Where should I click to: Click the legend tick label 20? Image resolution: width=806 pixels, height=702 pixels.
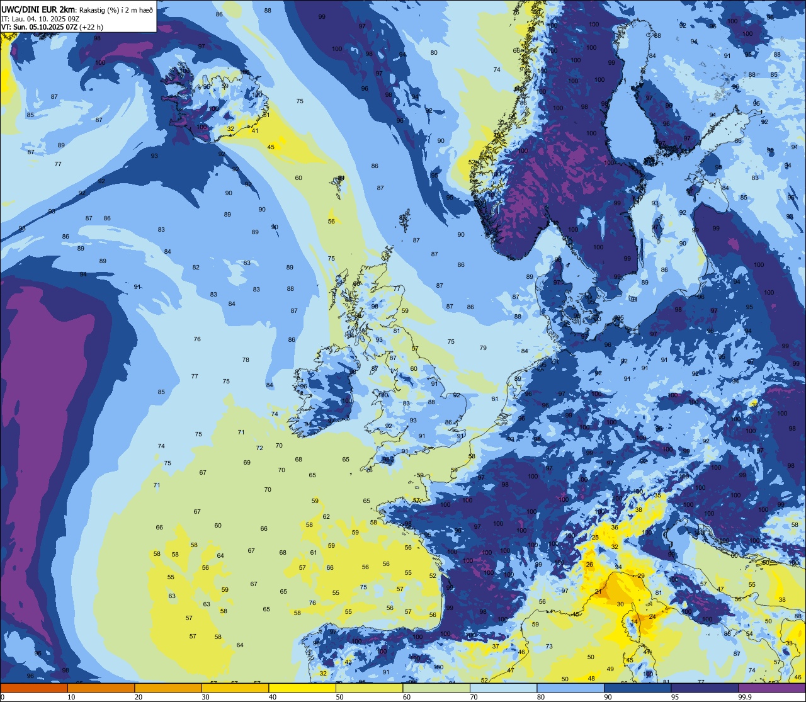coord(139,697)
